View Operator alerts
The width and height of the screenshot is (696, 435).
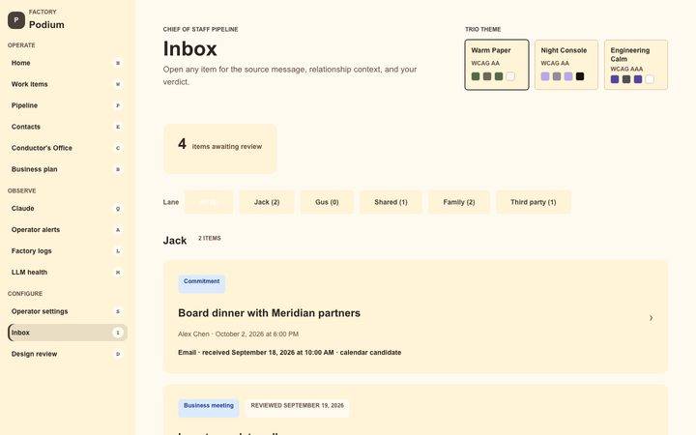[67, 229]
